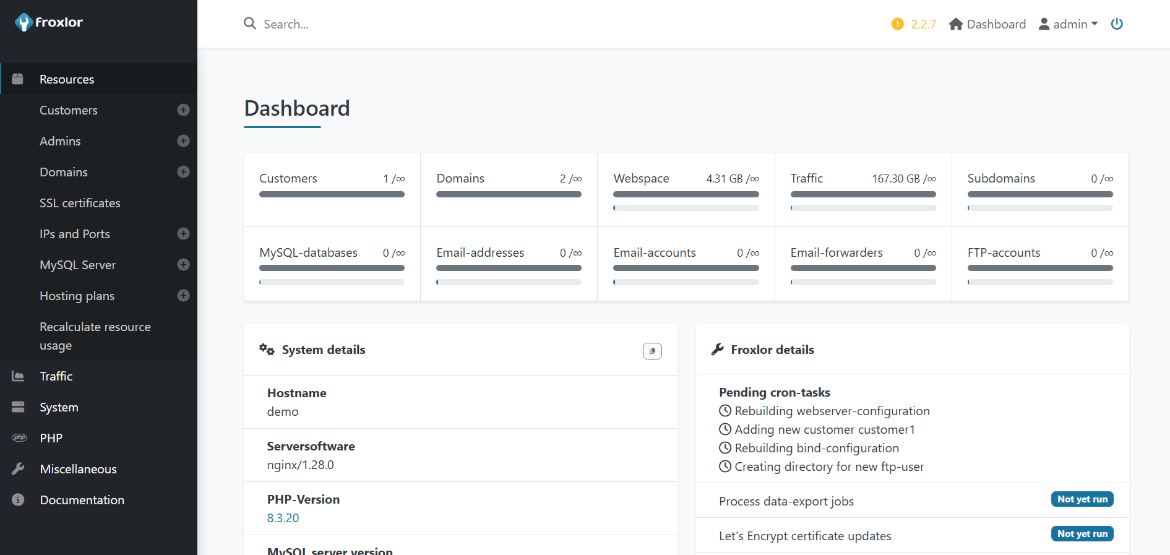Open the admin dropdown menu

click(1069, 24)
